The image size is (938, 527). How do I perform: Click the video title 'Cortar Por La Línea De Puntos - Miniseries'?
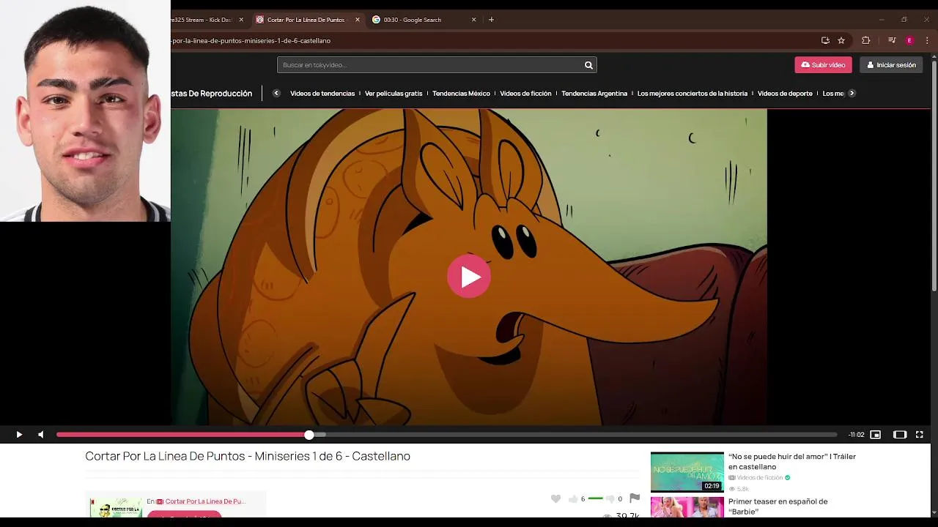point(247,456)
